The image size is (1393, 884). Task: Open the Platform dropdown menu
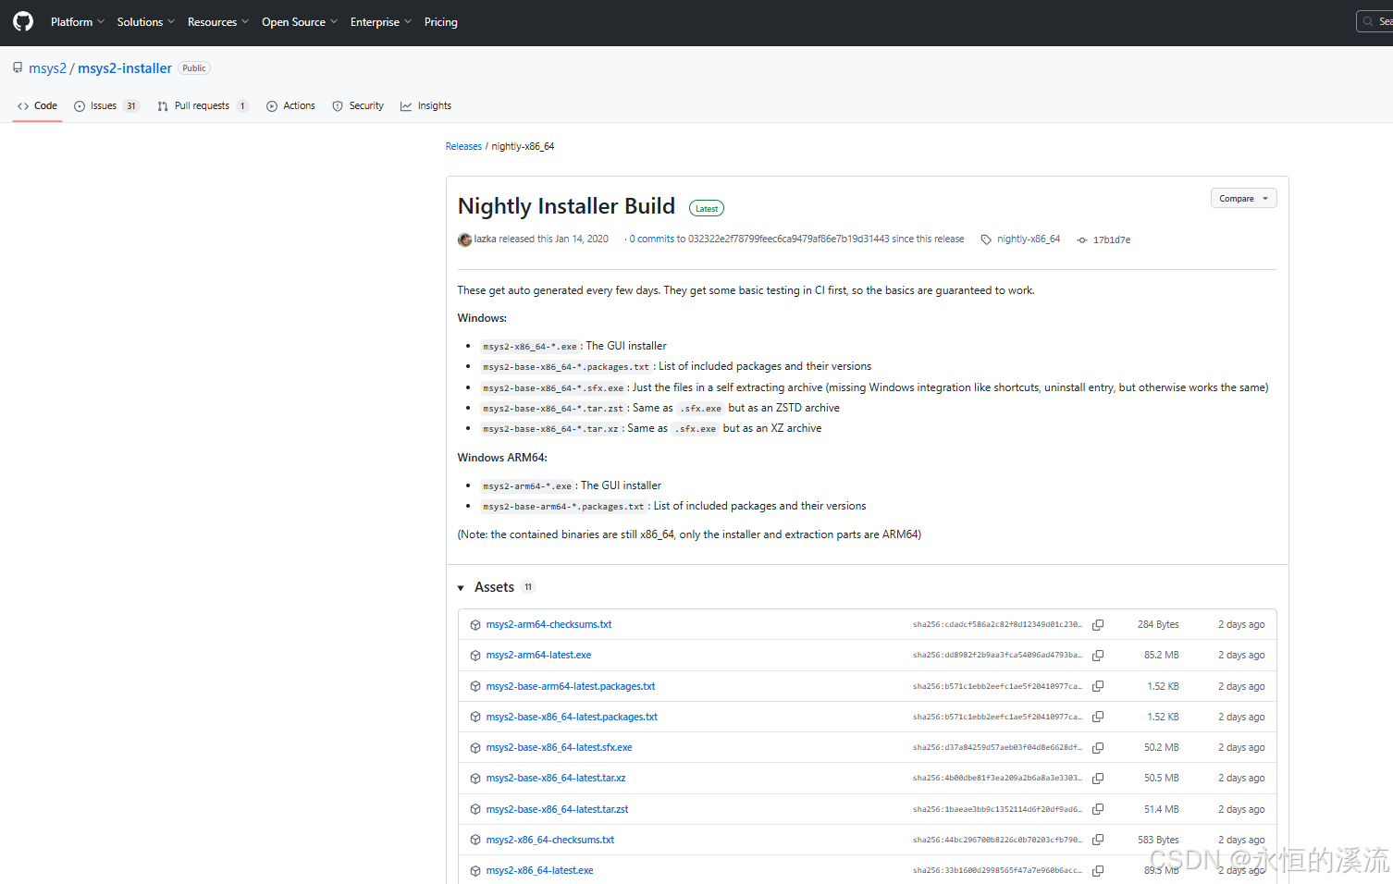(78, 22)
